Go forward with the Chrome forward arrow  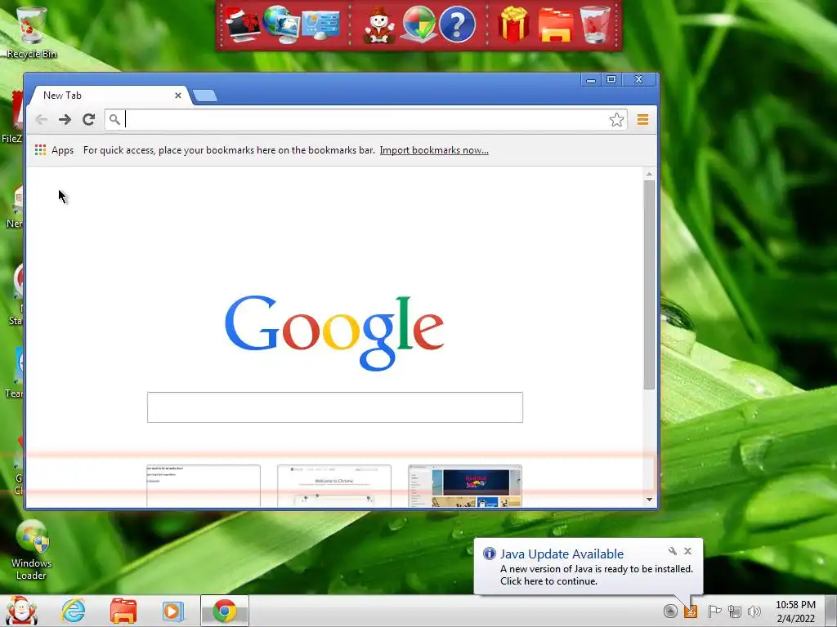pos(65,119)
